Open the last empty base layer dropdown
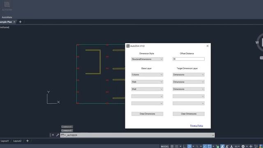The image size is (263, 148). [147, 103]
